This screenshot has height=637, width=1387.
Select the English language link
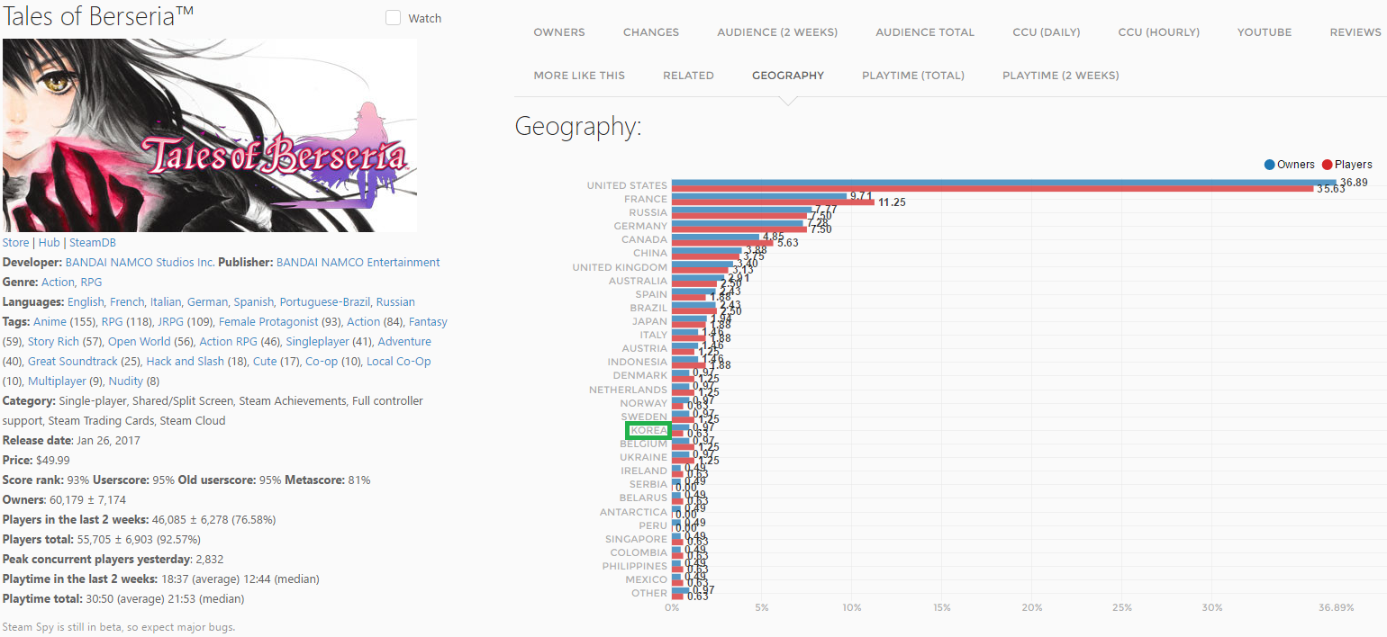click(x=86, y=302)
